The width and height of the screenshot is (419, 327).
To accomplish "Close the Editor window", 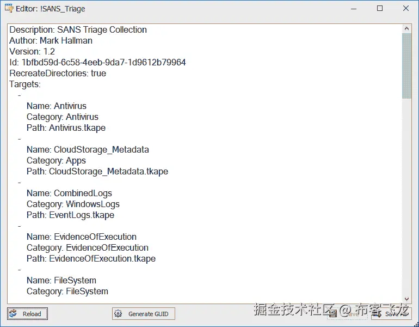I will point(405,9).
